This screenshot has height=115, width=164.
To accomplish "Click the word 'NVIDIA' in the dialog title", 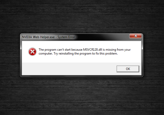I will (27, 37).
